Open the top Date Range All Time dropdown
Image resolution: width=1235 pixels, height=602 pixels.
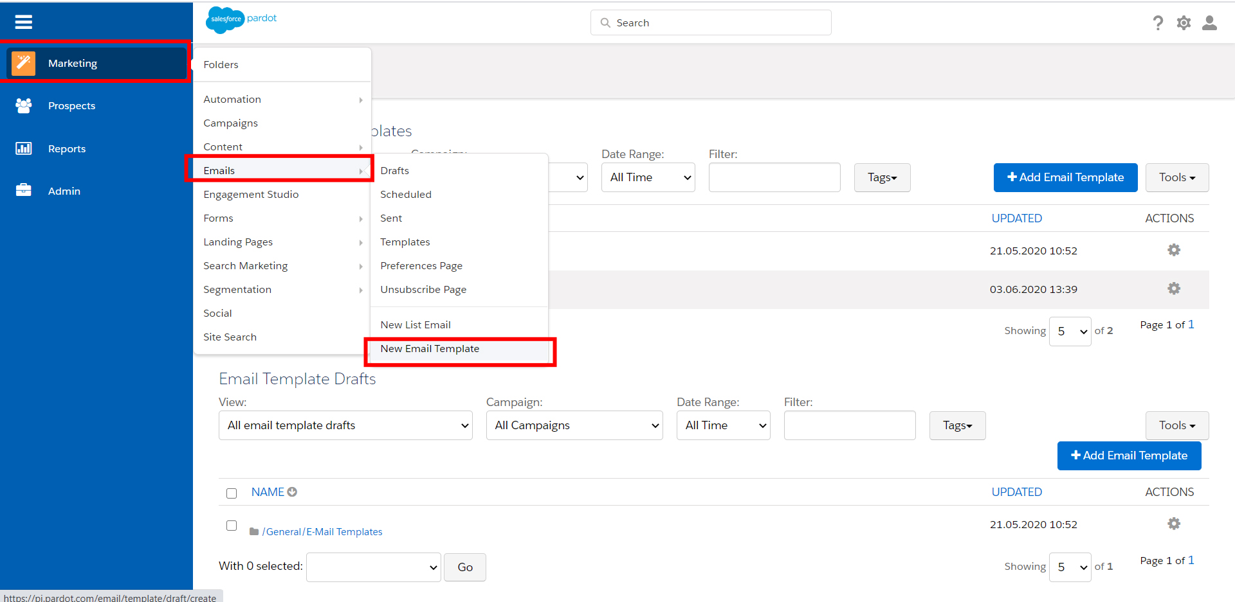pos(648,177)
